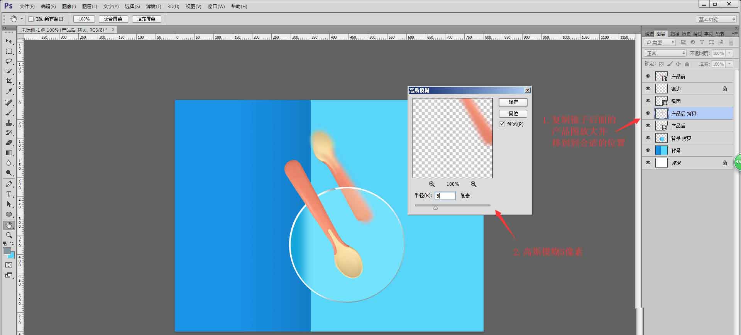Open the 文件(F) menu
The image size is (741, 335).
pyautogui.click(x=27, y=7)
